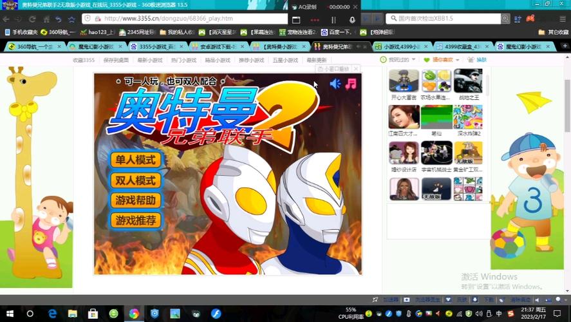Open 游戏推荐 game recommendations

click(135, 220)
